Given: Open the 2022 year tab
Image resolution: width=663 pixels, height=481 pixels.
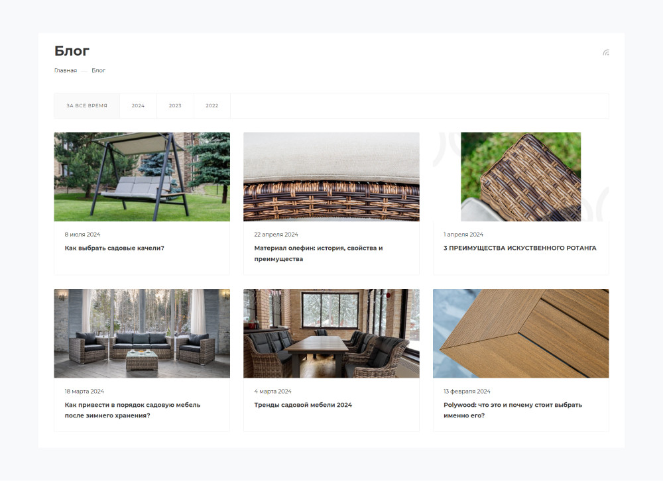Looking at the screenshot, I should (x=212, y=105).
